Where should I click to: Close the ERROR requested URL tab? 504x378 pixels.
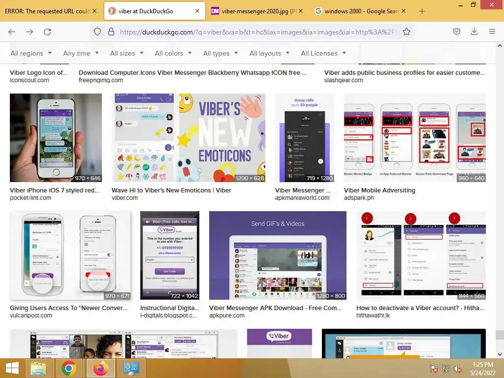[94, 11]
